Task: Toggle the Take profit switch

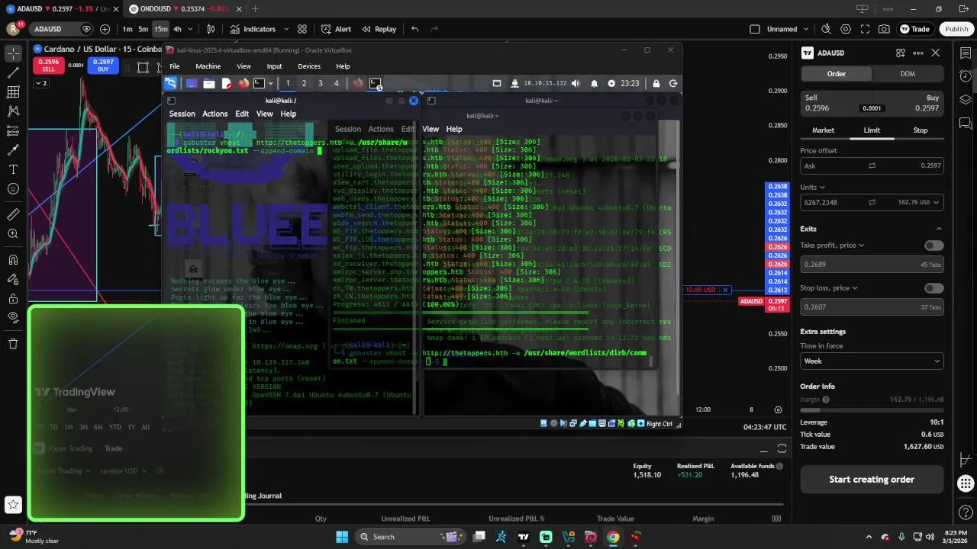Action: tap(933, 246)
